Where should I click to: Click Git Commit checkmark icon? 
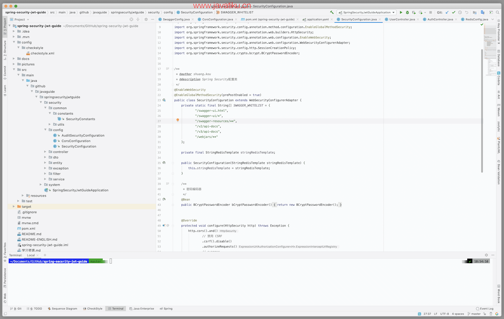[x=453, y=12]
